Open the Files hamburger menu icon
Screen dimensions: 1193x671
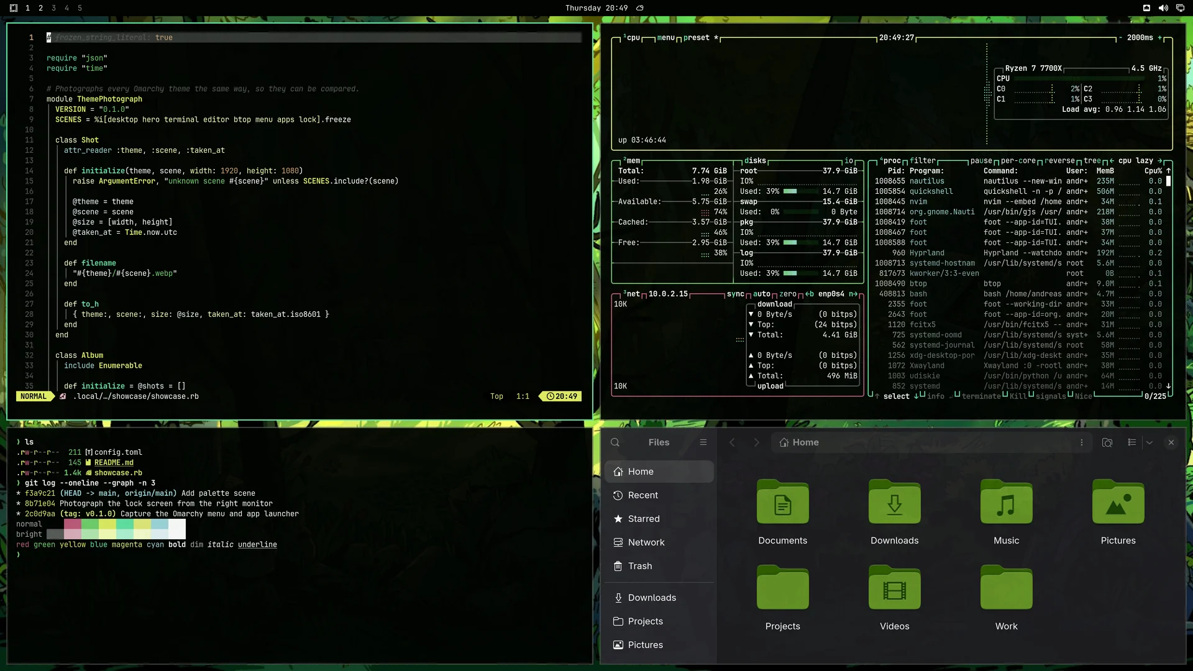pos(703,442)
